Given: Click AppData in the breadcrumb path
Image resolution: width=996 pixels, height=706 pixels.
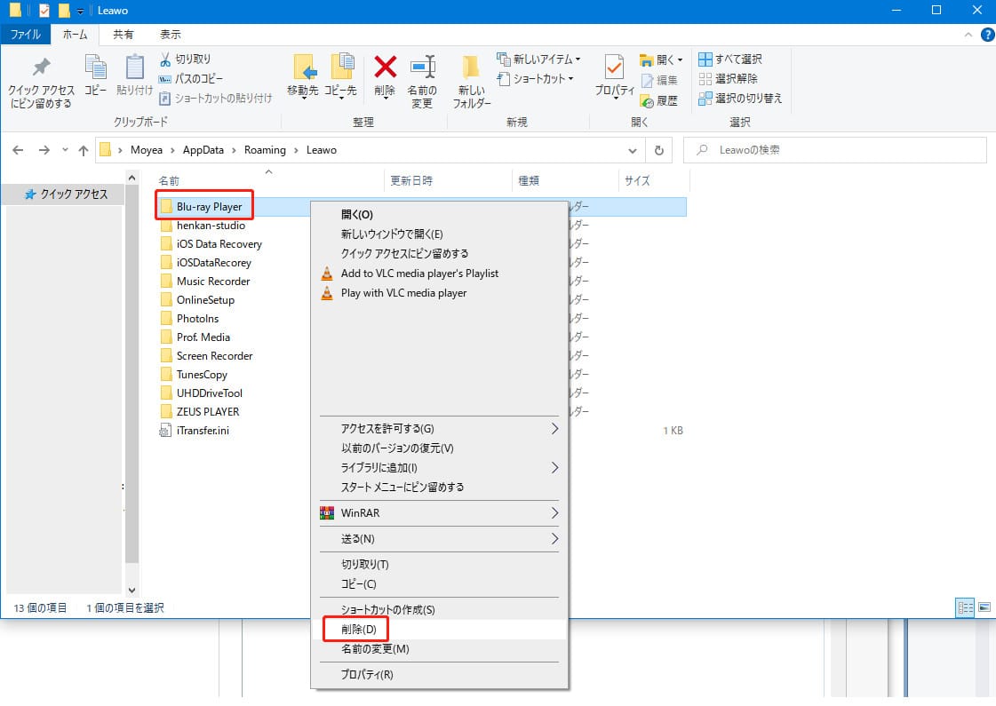Looking at the screenshot, I should (203, 150).
